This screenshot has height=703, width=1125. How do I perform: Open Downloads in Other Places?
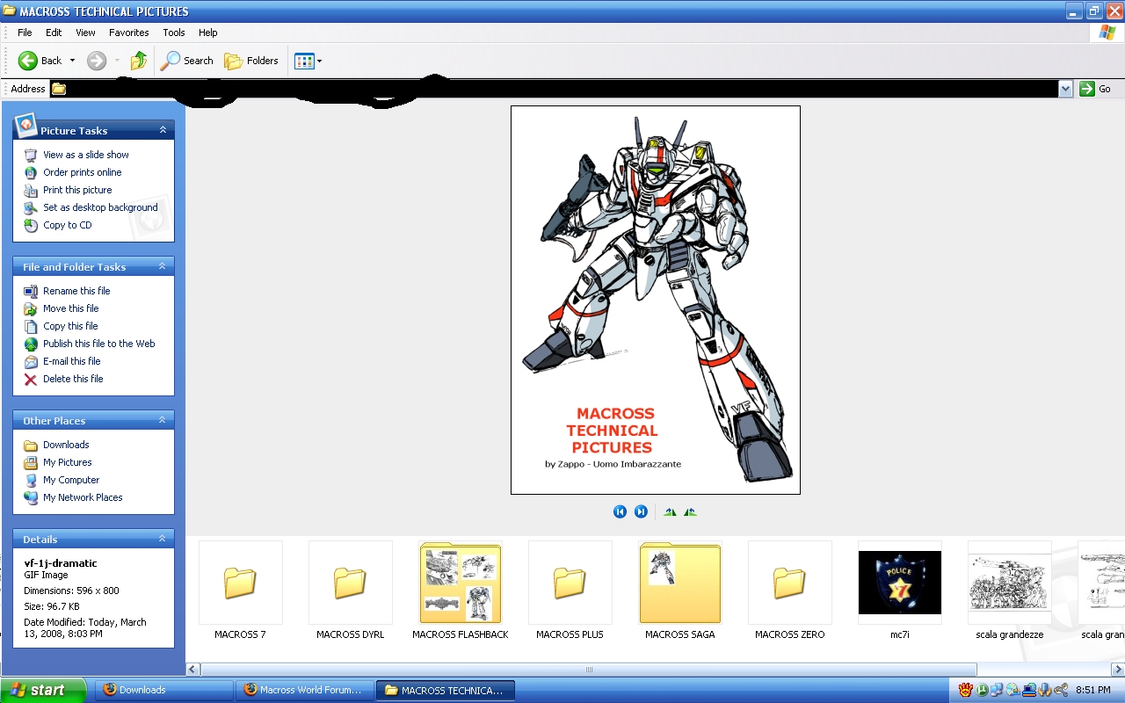pos(66,445)
